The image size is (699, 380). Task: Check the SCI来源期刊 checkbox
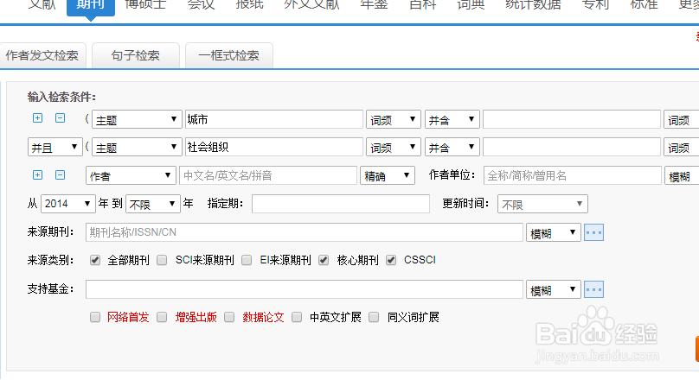pyautogui.click(x=162, y=260)
